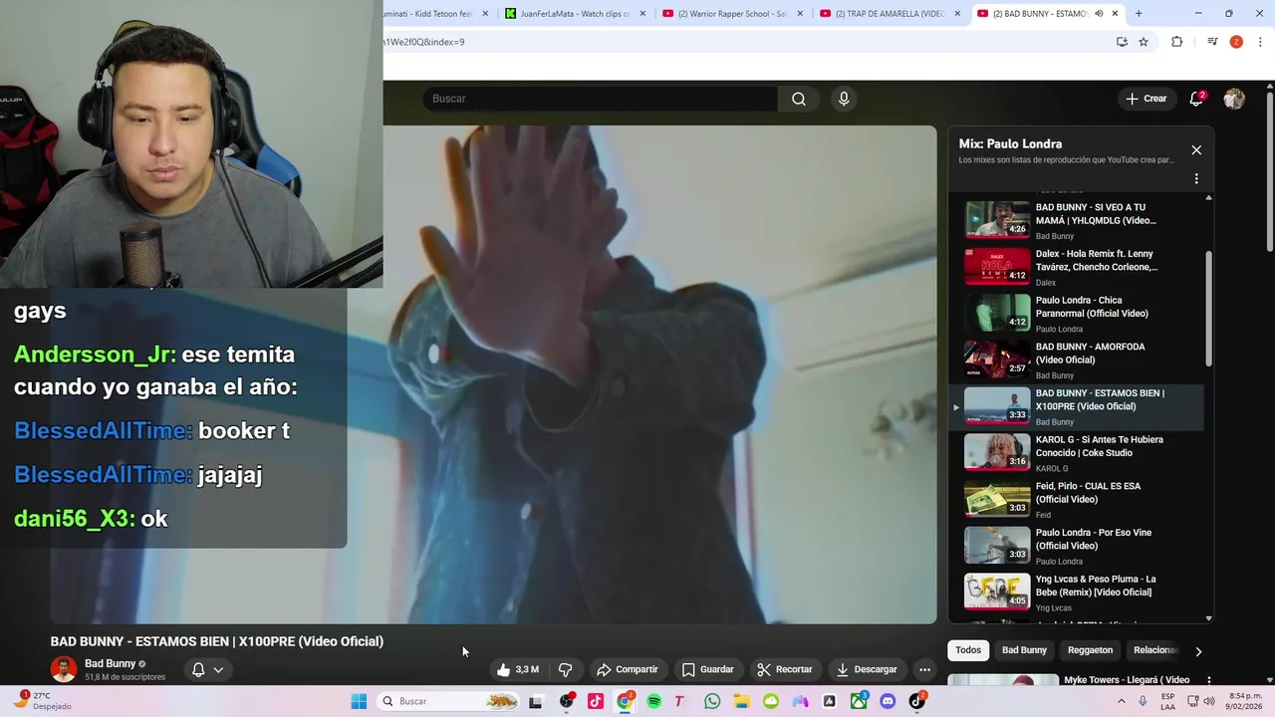The image size is (1275, 717).
Task: Open the weather widget showing 27°C
Action: click(40, 701)
